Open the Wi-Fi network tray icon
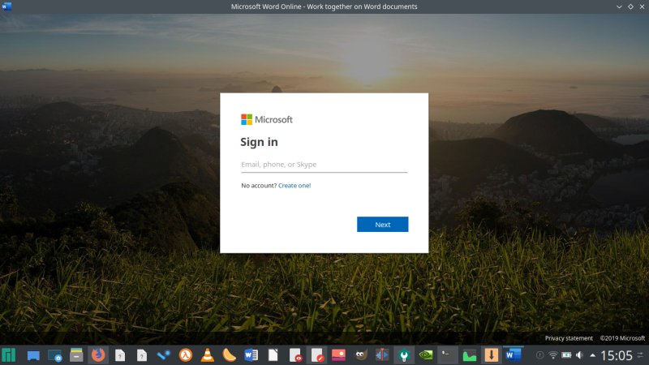The height and width of the screenshot is (365, 649). click(553, 355)
